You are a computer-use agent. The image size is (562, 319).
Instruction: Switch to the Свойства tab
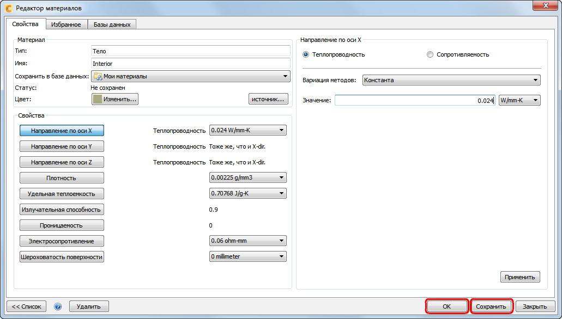[x=26, y=24]
